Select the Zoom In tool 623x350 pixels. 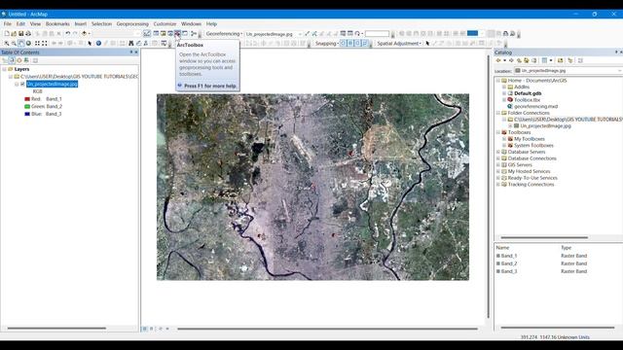[x=6, y=43]
